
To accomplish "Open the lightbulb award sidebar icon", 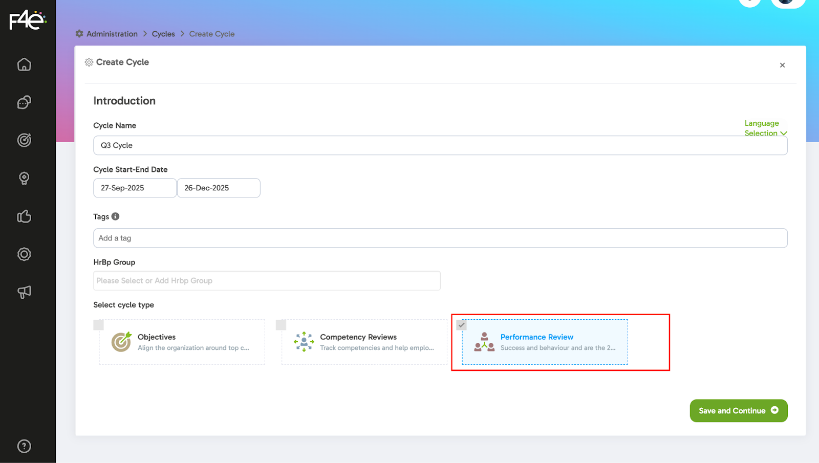I will [24, 178].
